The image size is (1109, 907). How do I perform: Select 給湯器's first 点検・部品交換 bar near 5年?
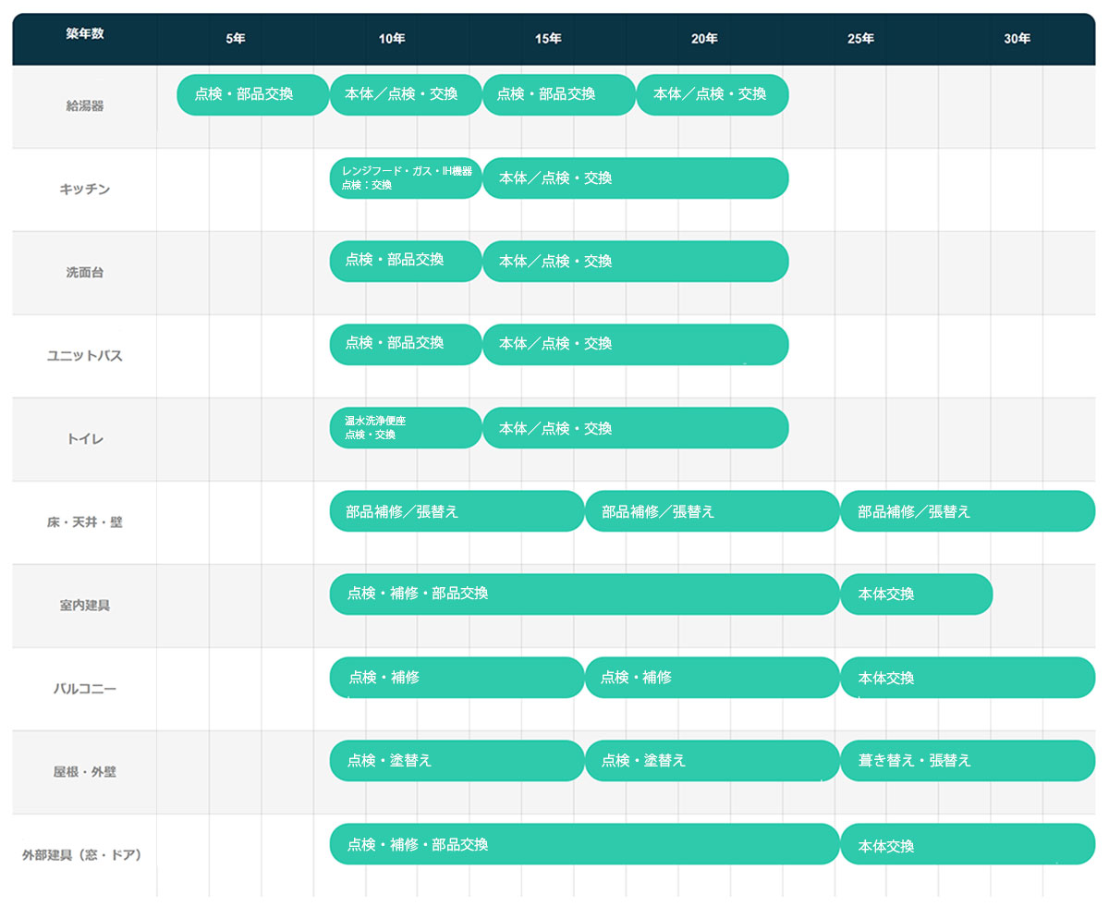[252, 94]
